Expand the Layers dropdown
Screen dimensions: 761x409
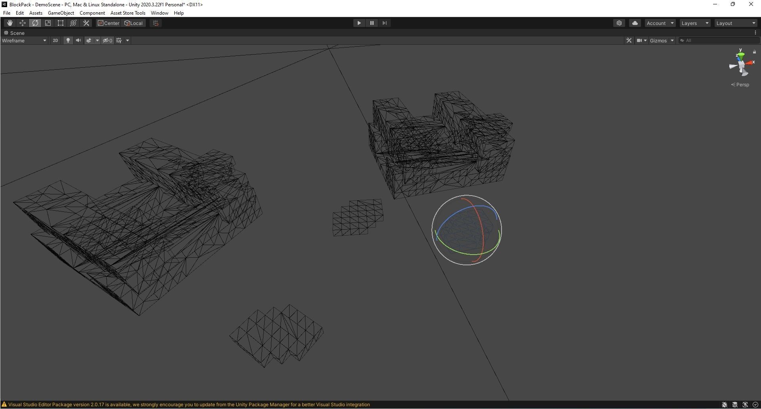pos(695,23)
